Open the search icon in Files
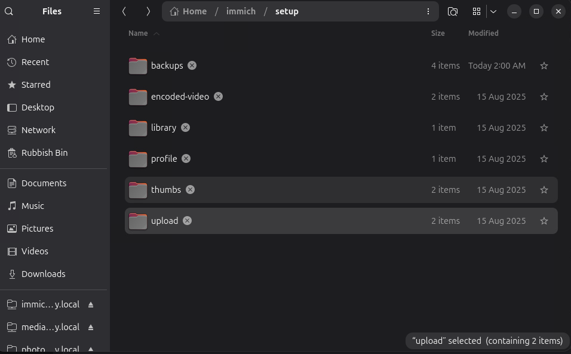The image size is (571, 354). [x=9, y=11]
